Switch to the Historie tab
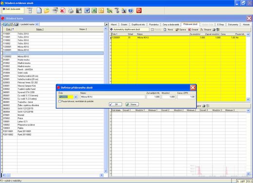 click(x=246, y=24)
